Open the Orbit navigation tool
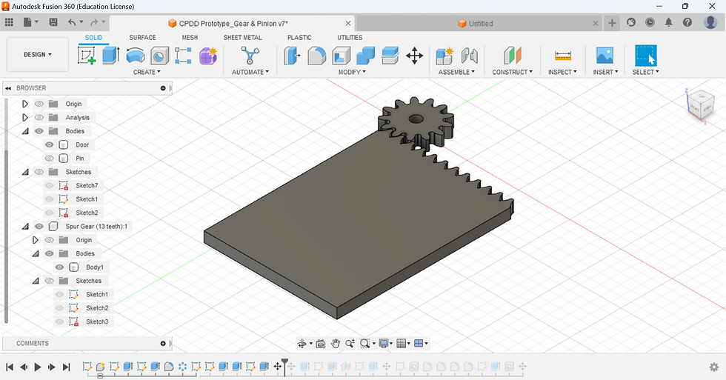 pos(302,344)
